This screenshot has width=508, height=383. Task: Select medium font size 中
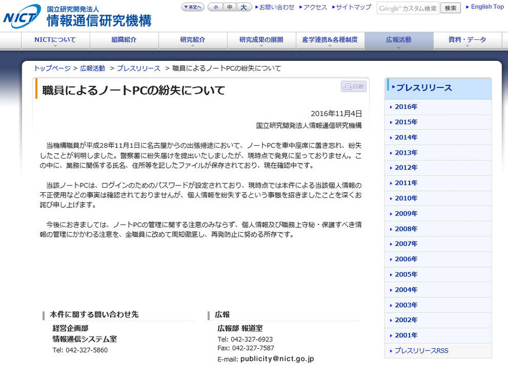click(x=229, y=8)
